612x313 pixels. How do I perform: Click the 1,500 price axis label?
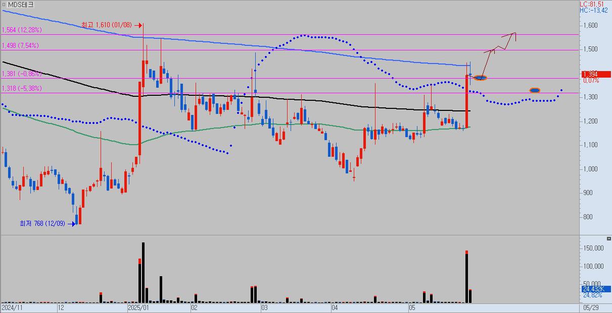[x=591, y=49]
